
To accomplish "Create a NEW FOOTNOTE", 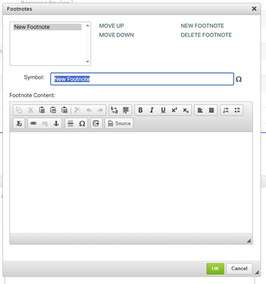I will pos(202,26).
